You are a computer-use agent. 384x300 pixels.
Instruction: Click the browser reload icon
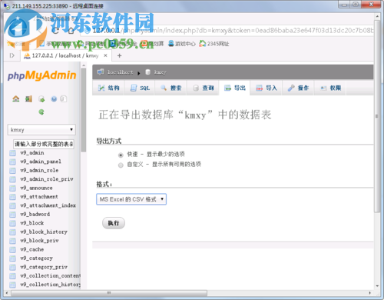(x=55, y=31)
